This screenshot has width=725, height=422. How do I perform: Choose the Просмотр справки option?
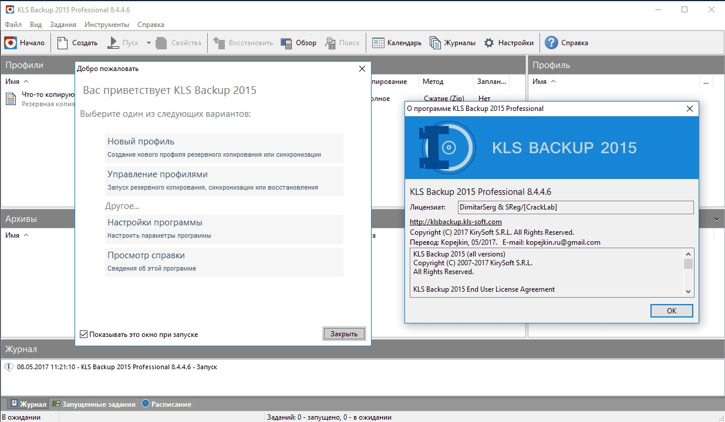tap(224, 262)
